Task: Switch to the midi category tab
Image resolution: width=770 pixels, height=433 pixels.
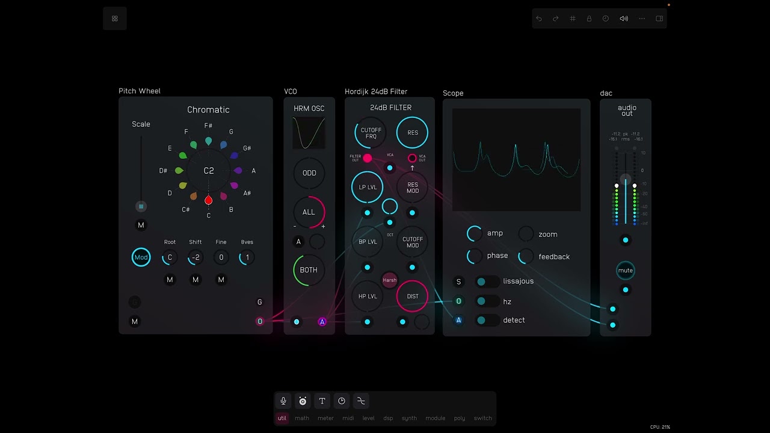Action: click(348, 418)
